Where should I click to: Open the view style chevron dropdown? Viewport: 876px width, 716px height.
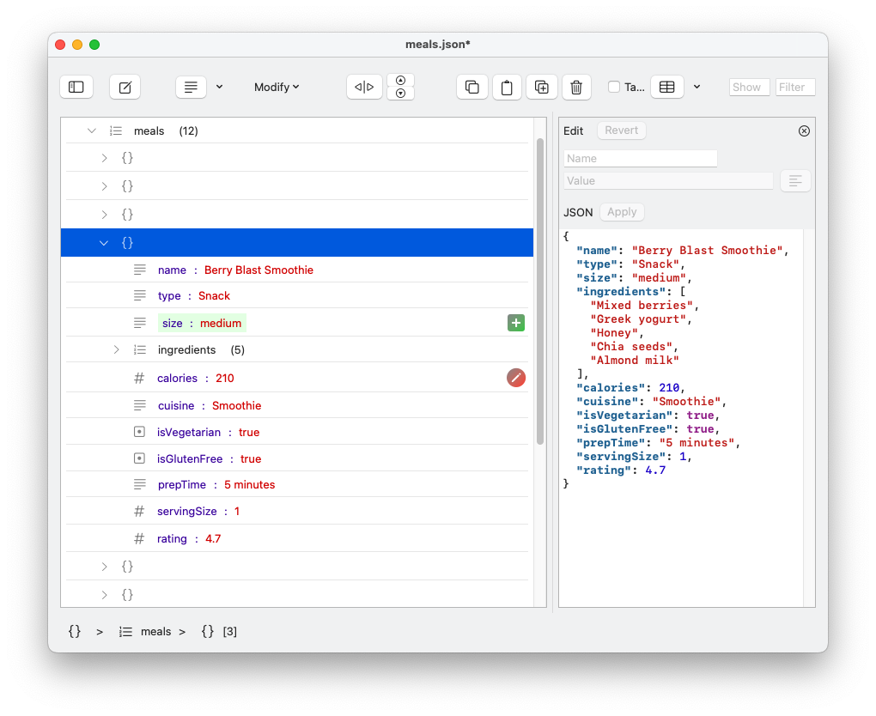[217, 87]
